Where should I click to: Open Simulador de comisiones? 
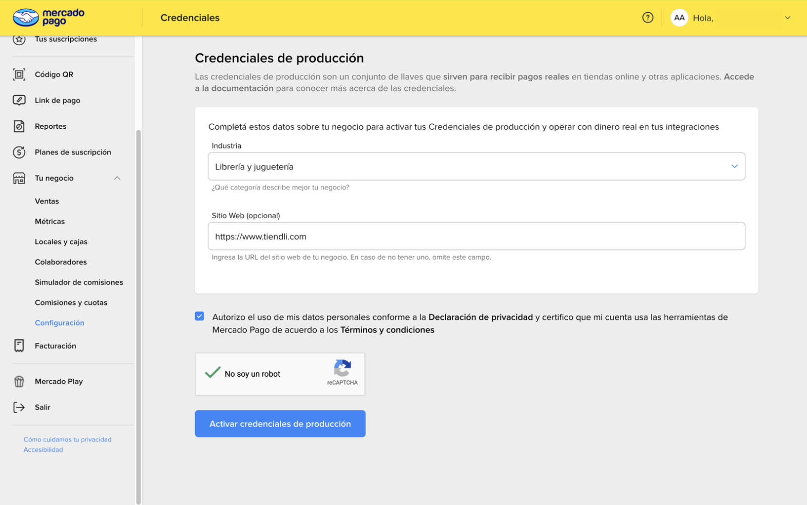[79, 282]
